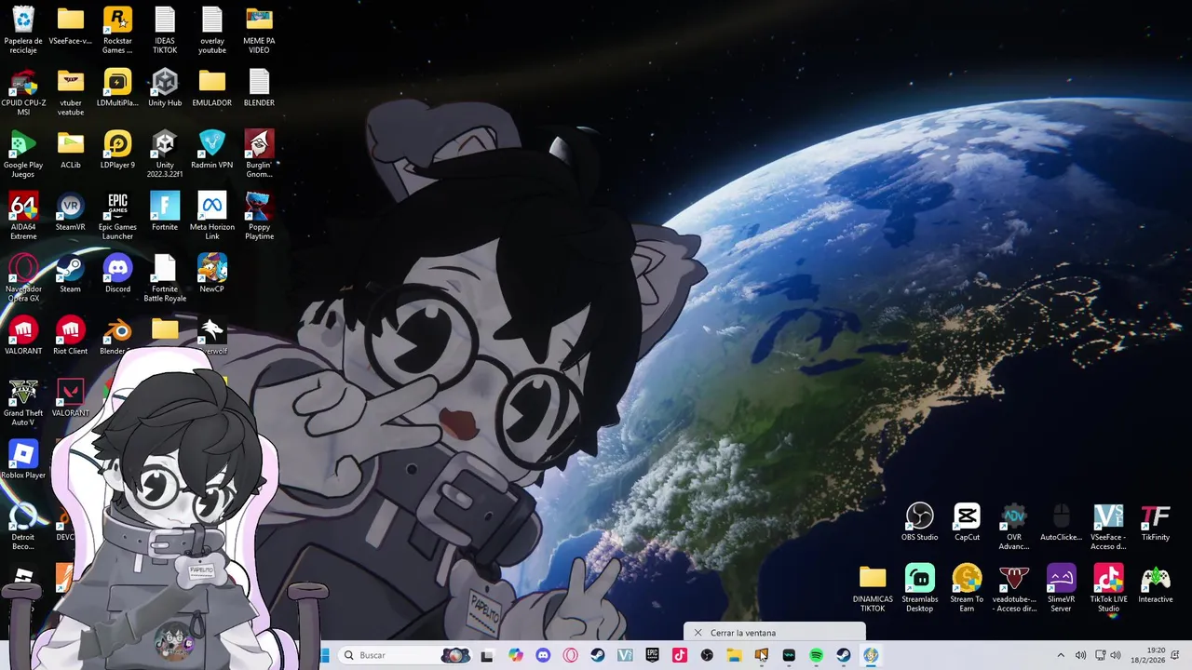Open the Unity 2022.3.22f1 shortcut
Viewport: 1192px width, 670px height.
165,154
